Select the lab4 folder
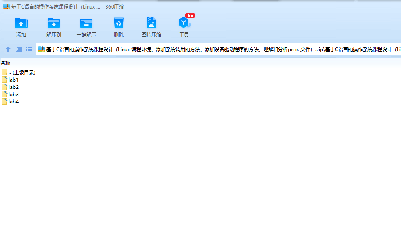Viewport: 401px width, 226px height. [x=11, y=102]
